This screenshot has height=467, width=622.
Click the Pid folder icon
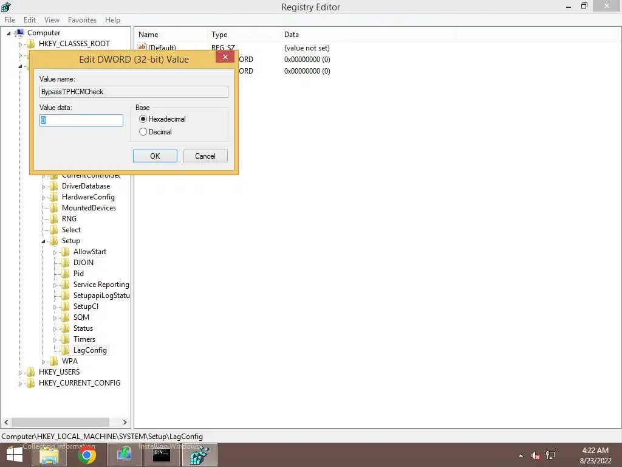click(x=65, y=273)
